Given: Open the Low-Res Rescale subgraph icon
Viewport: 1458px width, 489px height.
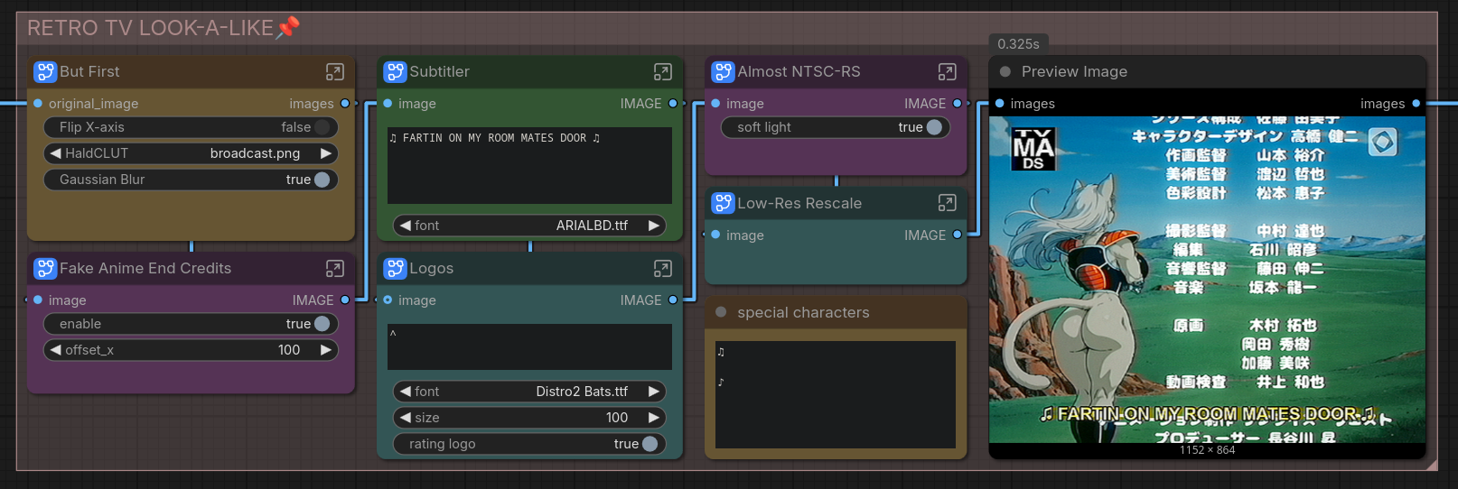Looking at the screenshot, I should pos(947,204).
